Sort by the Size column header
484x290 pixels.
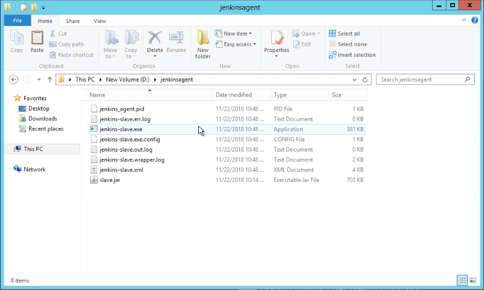click(x=348, y=95)
